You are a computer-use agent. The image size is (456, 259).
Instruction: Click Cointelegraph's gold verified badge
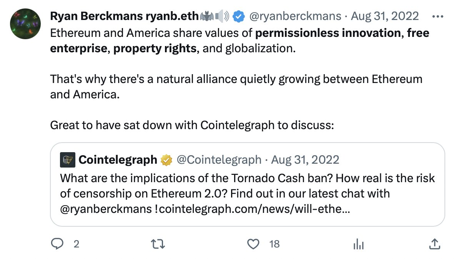click(166, 159)
